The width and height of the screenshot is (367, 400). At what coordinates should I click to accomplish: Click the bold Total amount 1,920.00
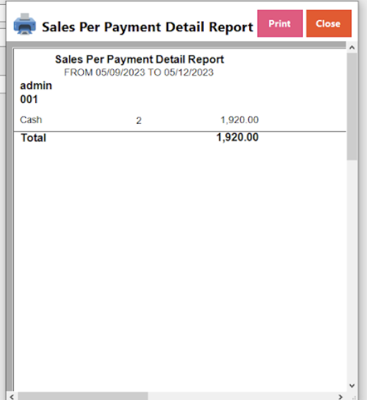tap(237, 138)
